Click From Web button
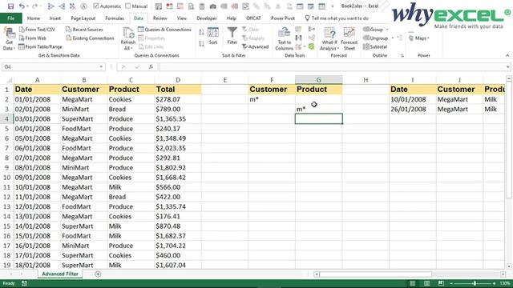The width and height of the screenshot is (513, 288). pos(33,38)
